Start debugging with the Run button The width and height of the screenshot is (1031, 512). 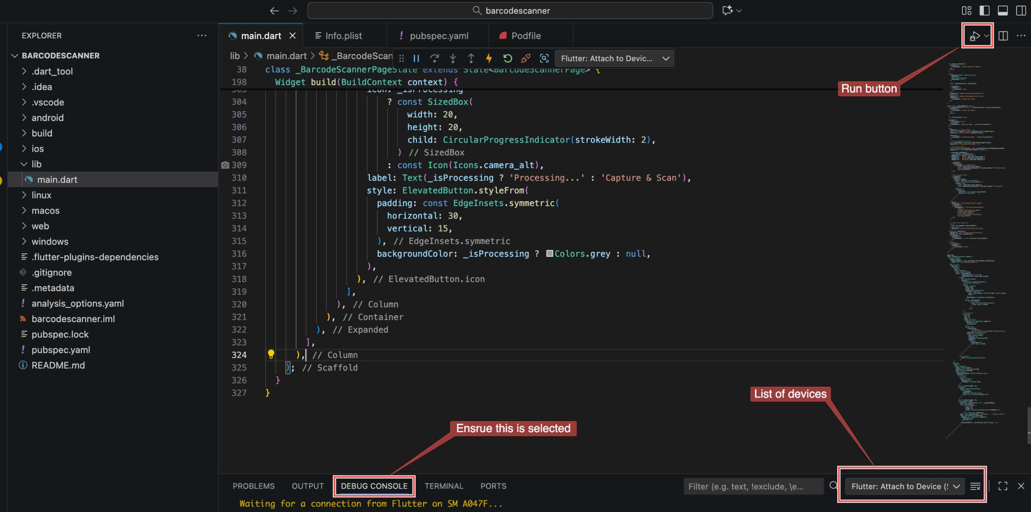tap(974, 36)
